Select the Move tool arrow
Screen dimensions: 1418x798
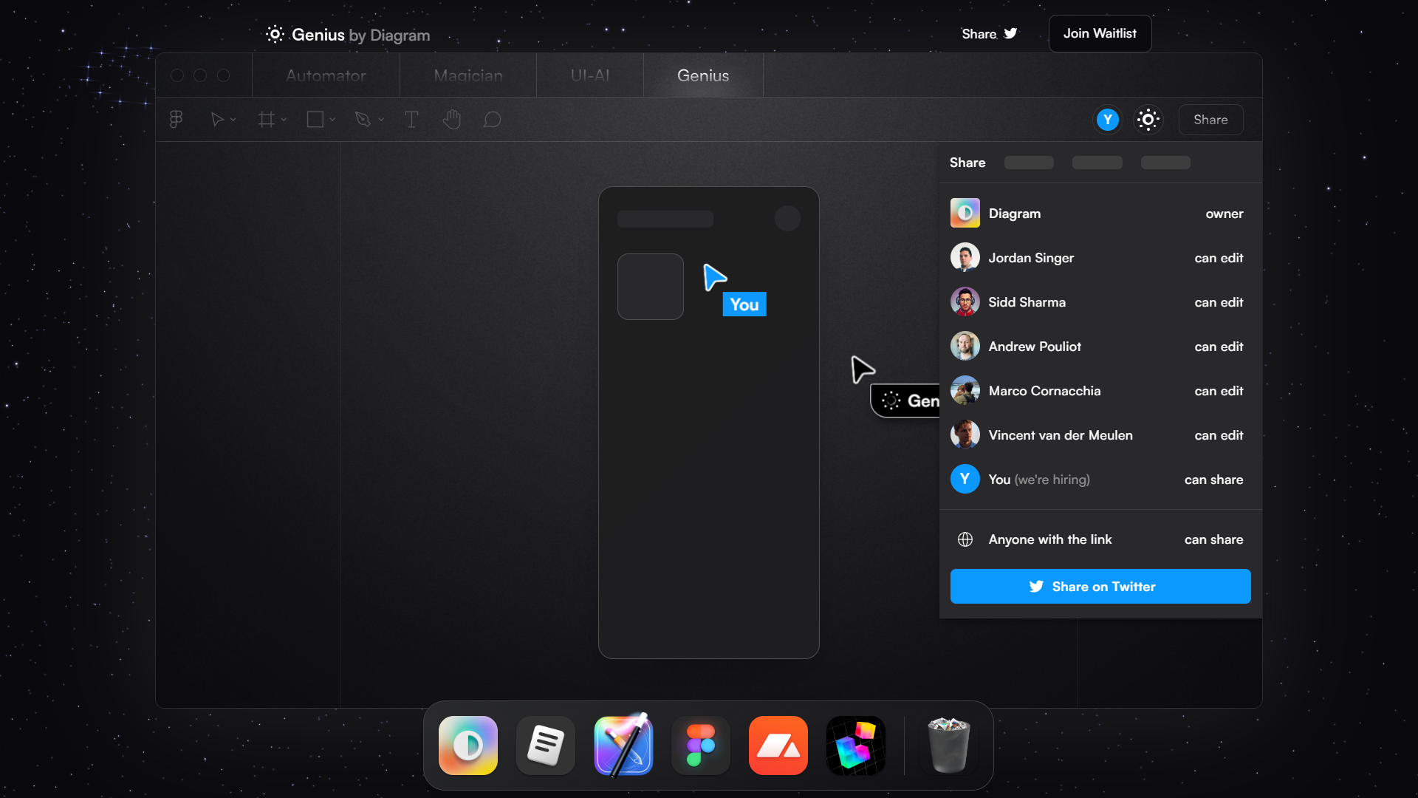click(x=217, y=119)
